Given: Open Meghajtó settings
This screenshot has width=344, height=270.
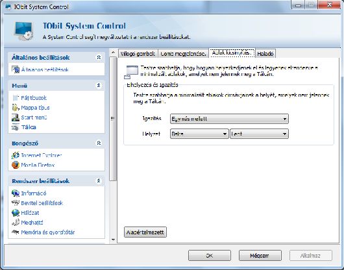Looking at the screenshot, I should (32, 223).
